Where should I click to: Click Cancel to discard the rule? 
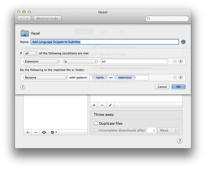162,87
